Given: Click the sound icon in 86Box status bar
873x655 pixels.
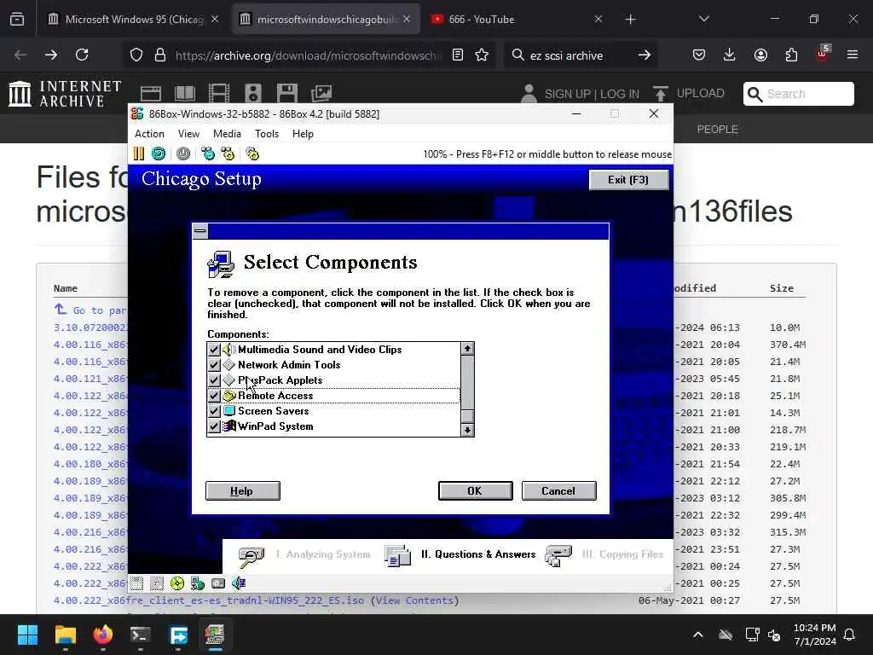Looking at the screenshot, I should click(239, 583).
